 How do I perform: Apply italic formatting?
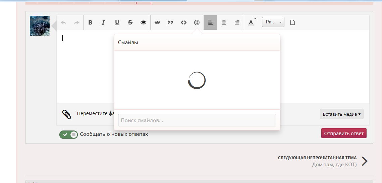pyautogui.click(x=103, y=22)
